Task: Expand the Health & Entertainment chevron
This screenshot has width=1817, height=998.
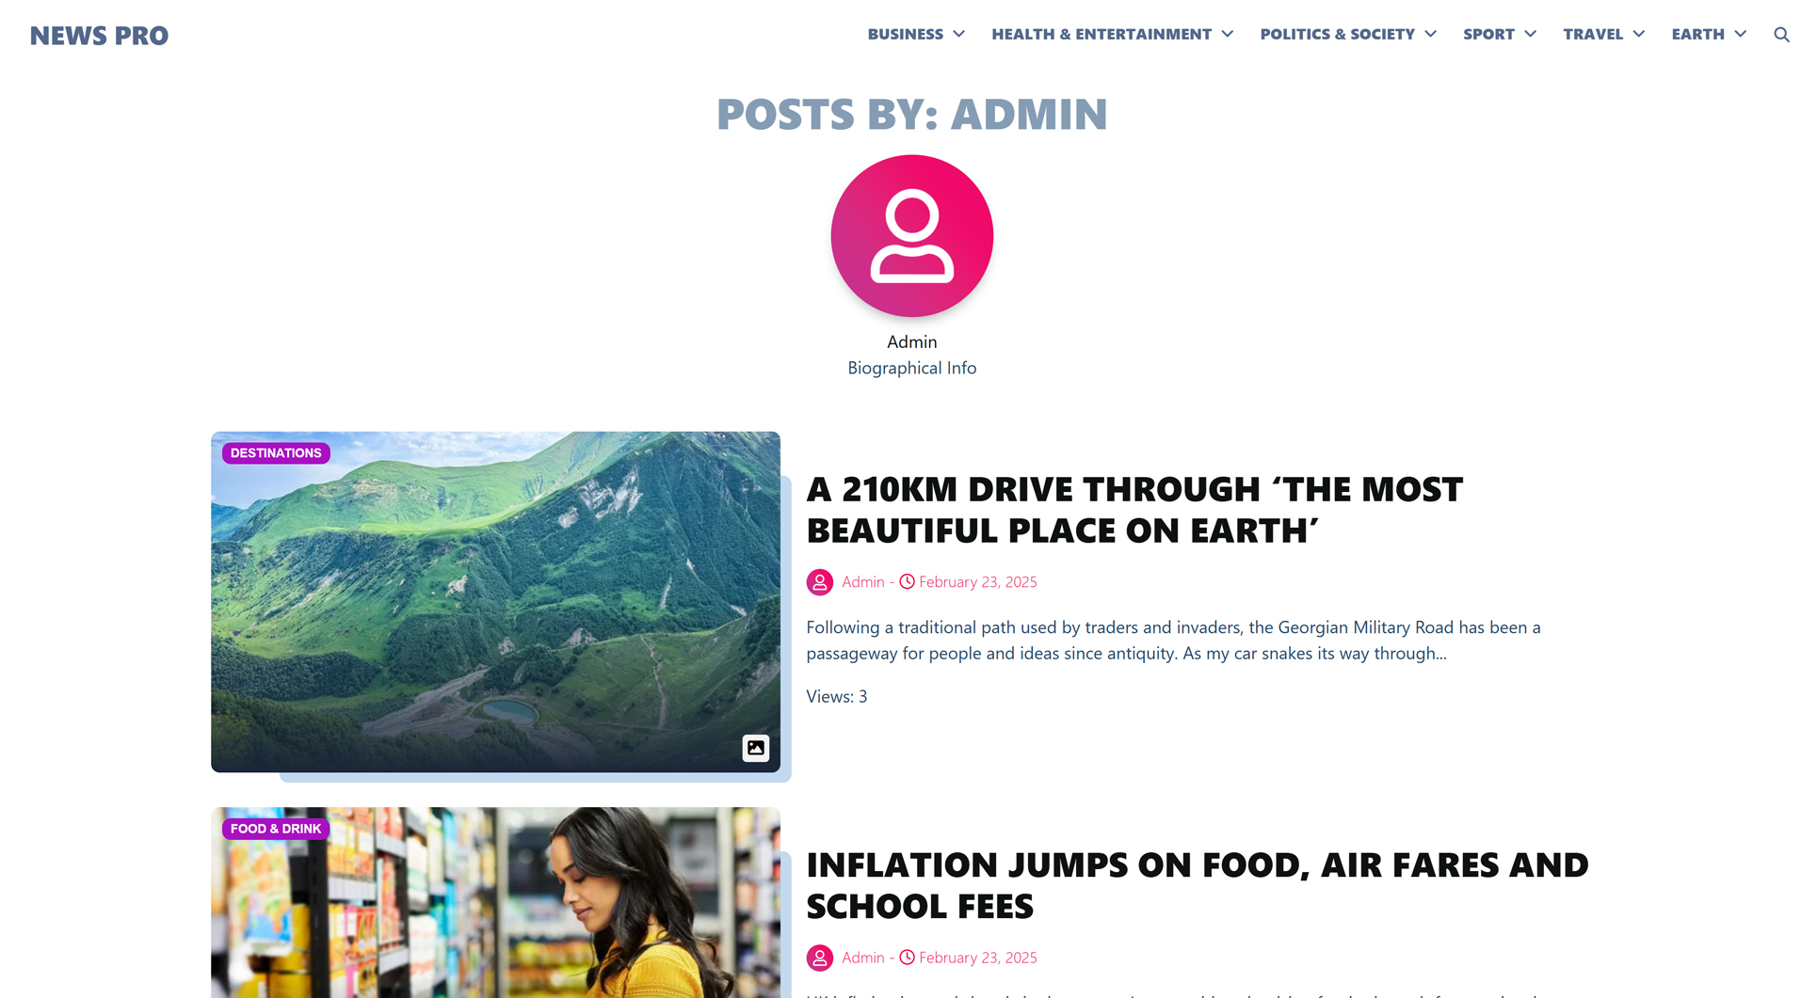Action: 1227,34
